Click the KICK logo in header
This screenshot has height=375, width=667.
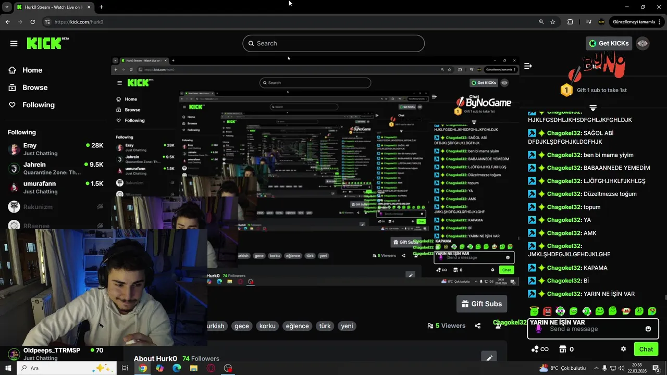(47, 43)
